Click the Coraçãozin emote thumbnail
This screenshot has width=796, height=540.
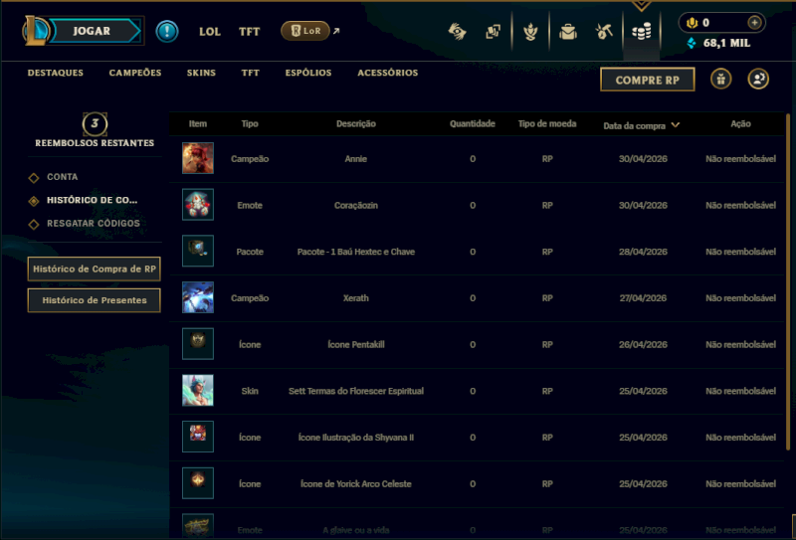tap(198, 205)
